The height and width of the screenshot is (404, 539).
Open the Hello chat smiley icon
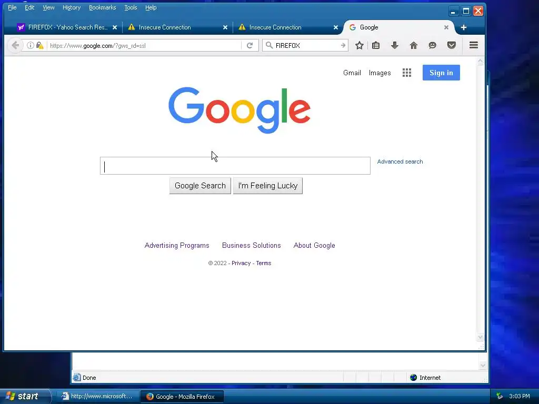tap(433, 45)
